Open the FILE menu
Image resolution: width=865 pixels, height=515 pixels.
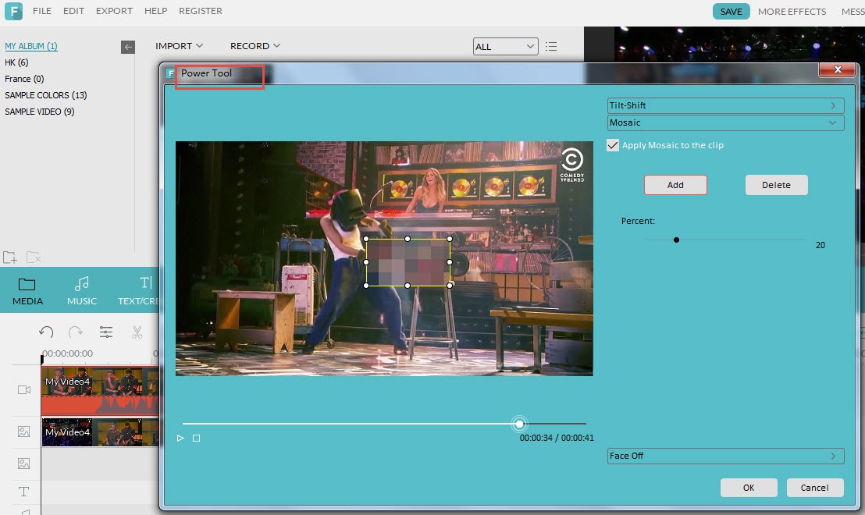pos(42,11)
